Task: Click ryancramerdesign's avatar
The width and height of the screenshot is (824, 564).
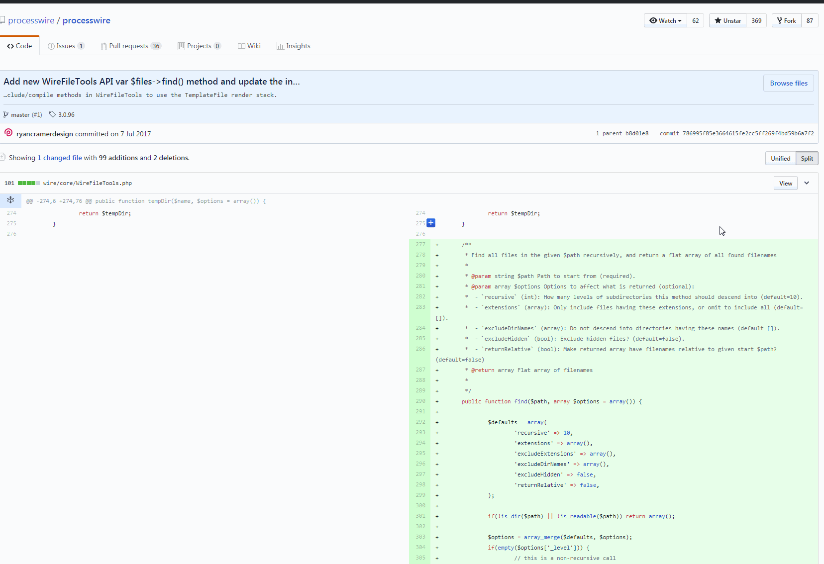Action: [8, 133]
